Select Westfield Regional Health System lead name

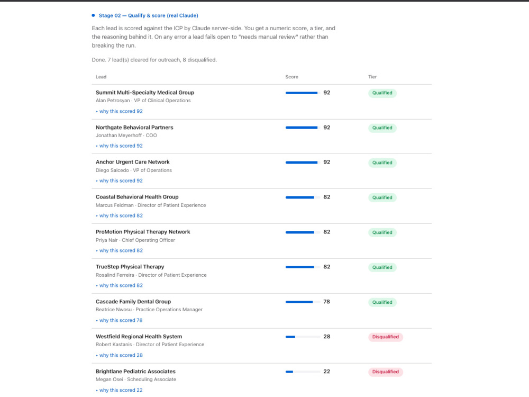[x=139, y=337]
